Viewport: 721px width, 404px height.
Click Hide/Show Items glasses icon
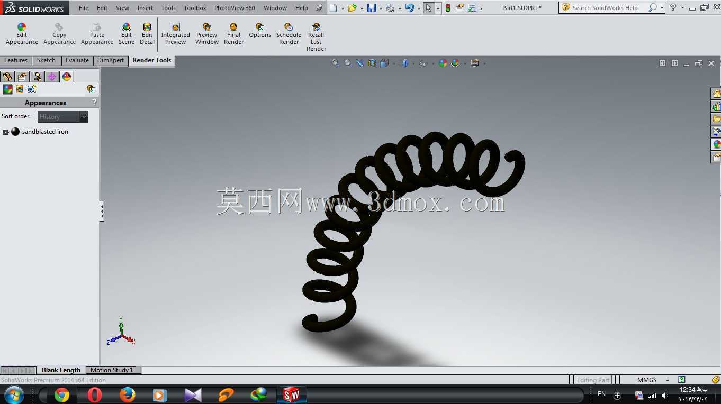click(x=422, y=63)
